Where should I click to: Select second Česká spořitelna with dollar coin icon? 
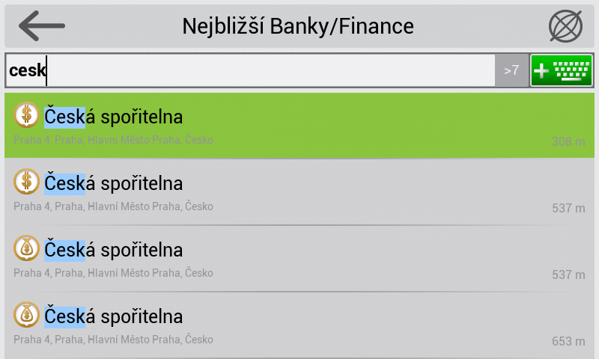[x=114, y=183]
